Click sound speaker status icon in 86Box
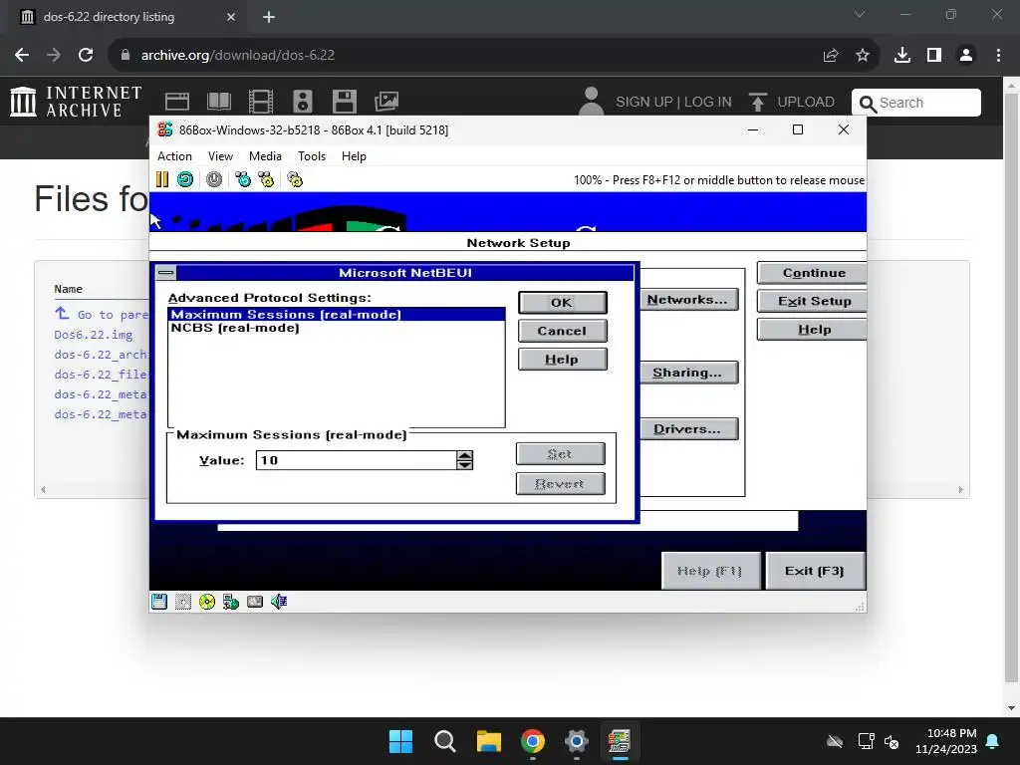Viewport: 1020px width, 765px height. click(279, 602)
